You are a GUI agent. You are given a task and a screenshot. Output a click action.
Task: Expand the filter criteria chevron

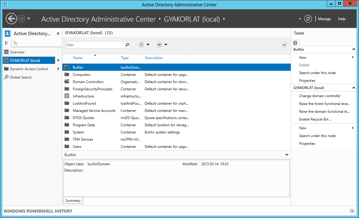tap(284, 45)
